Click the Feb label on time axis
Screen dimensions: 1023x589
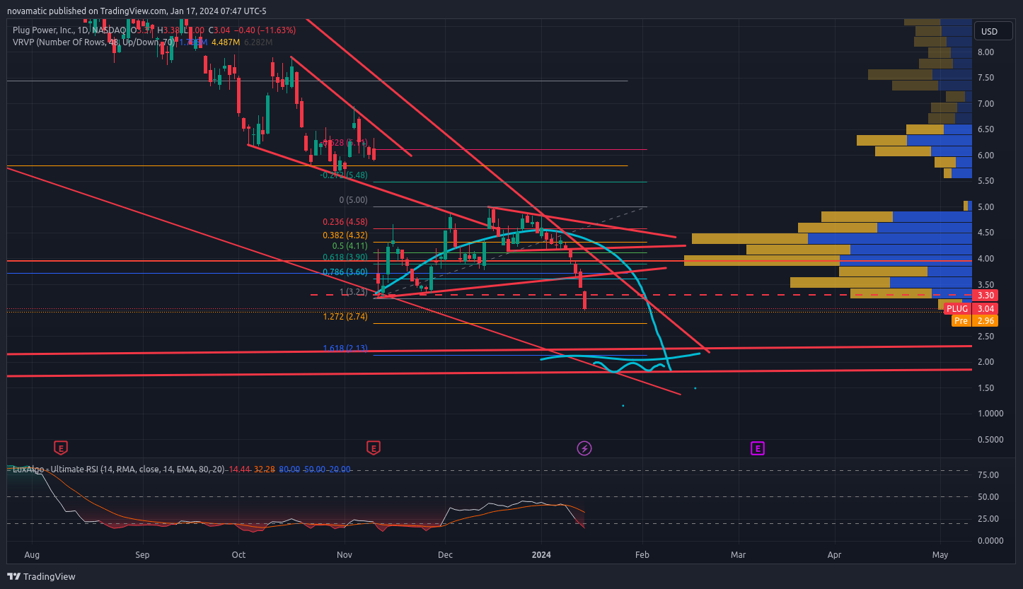pos(642,555)
